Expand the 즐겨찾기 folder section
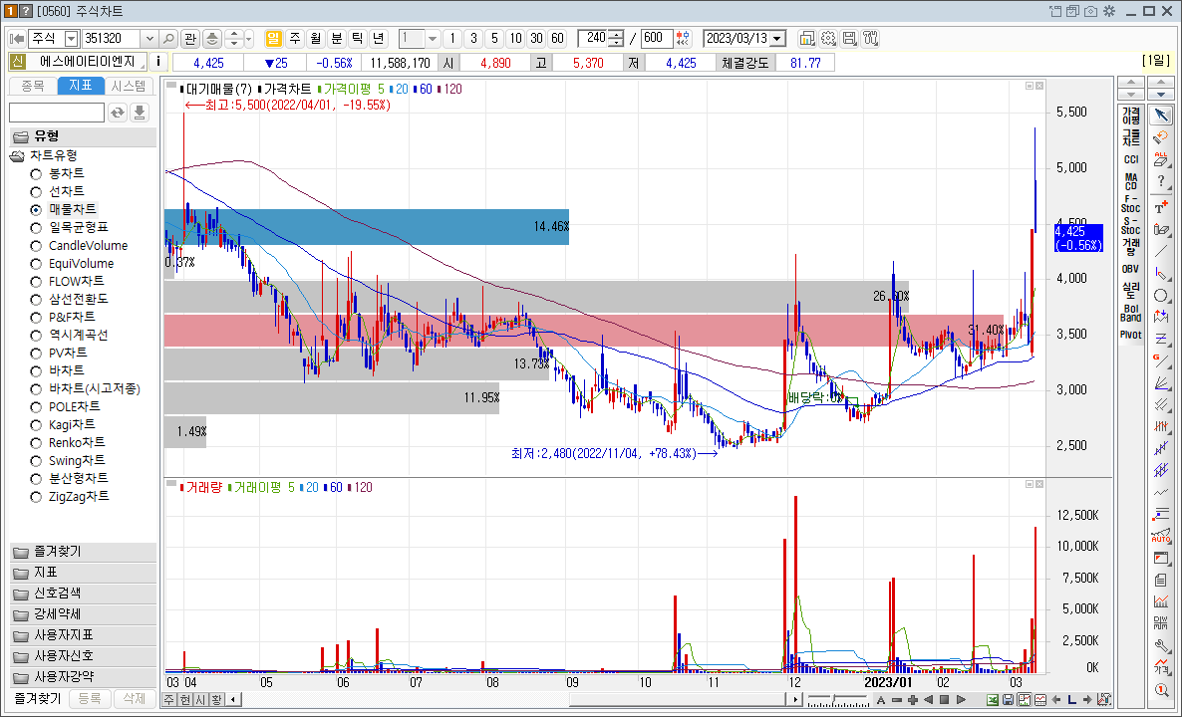The image size is (1182, 717). coord(83,552)
